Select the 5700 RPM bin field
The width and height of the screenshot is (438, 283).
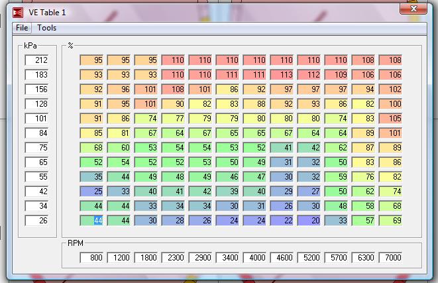coord(337,258)
